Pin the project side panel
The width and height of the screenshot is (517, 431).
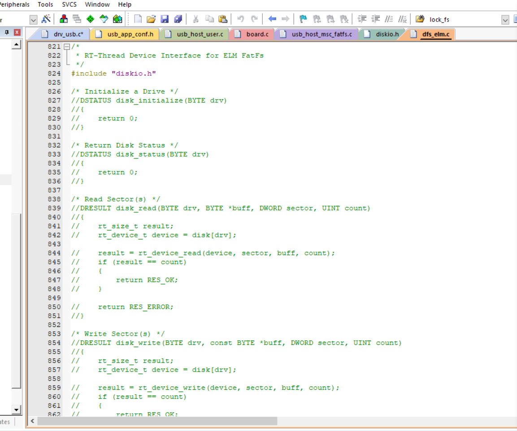point(7,32)
